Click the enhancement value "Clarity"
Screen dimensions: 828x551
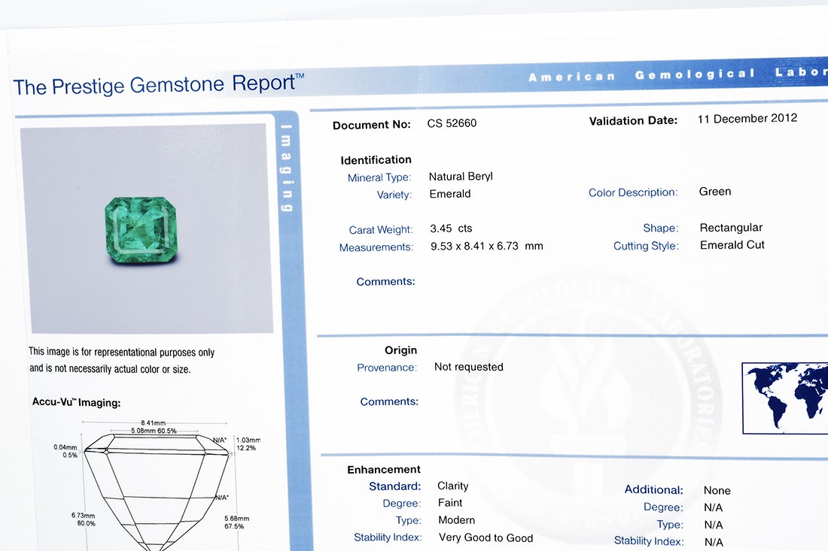[452, 486]
